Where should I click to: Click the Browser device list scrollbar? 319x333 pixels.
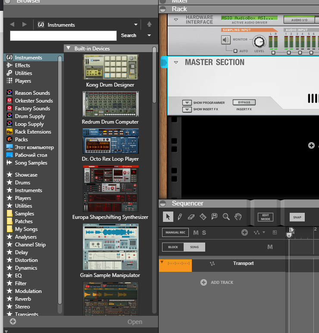click(x=154, y=75)
